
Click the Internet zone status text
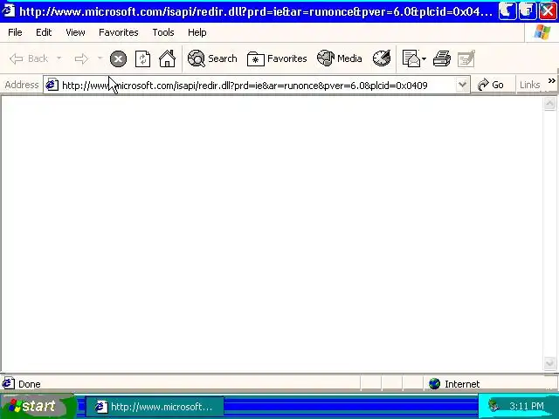pos(462,384)
